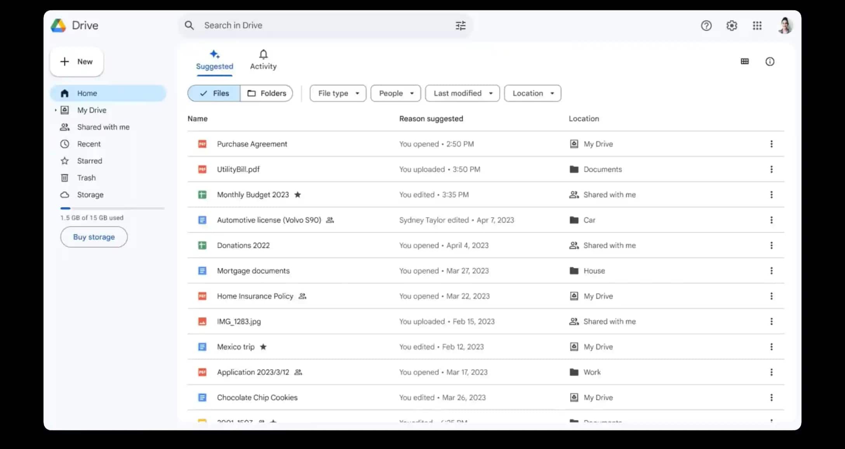Click the Recent sidebar icon
Screen dimensions: 845x449
pos(64,144)
